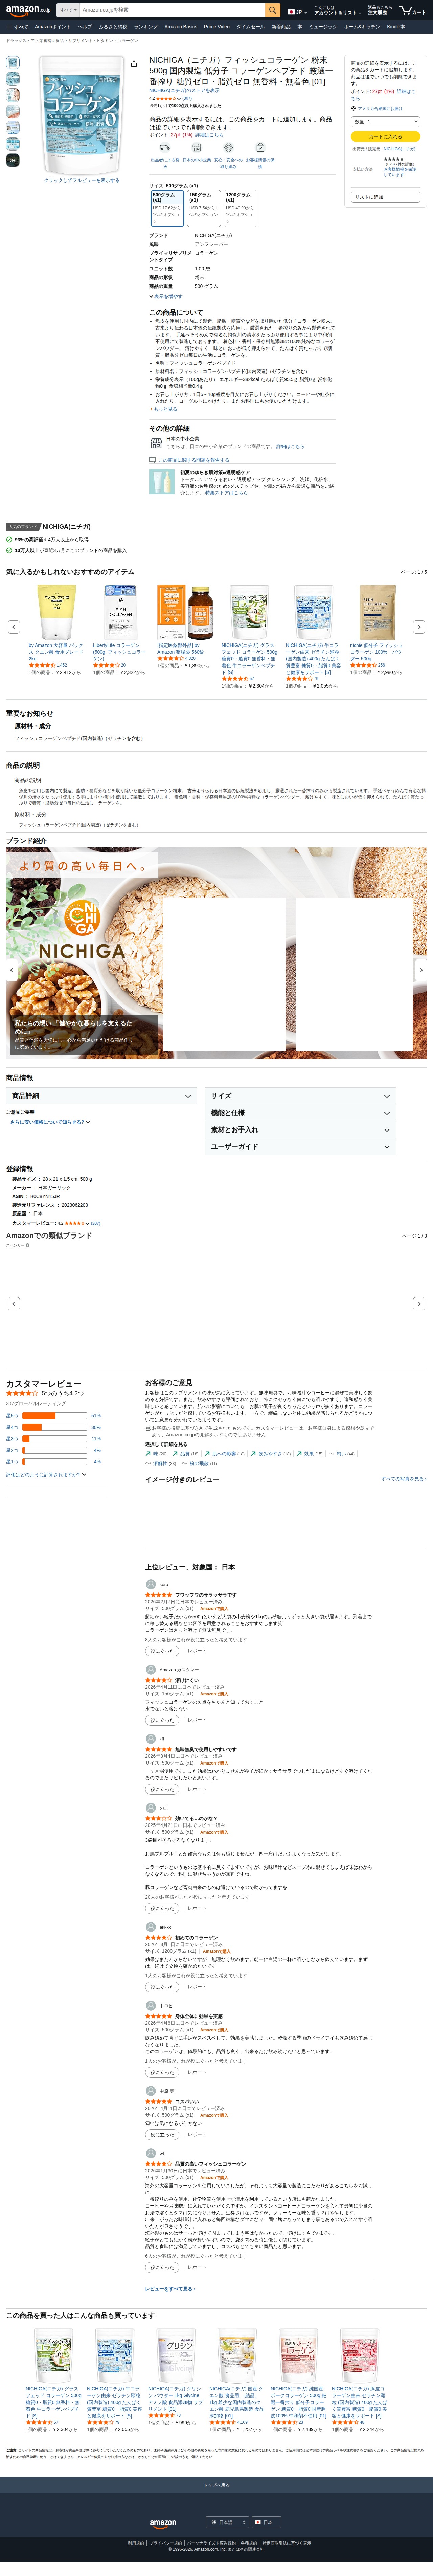Screen dimensions: 433x2576
Task: Click the リストに追加 button
Action: click(x=385, y=197)
